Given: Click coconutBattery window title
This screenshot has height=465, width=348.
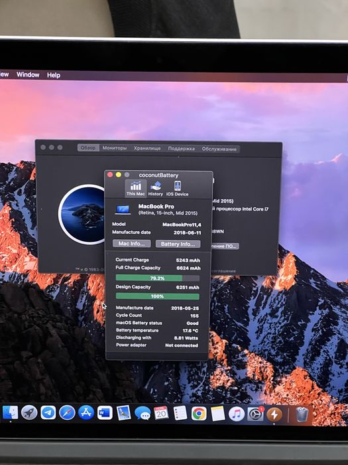Looking at the screenshot, I should 158,175.
